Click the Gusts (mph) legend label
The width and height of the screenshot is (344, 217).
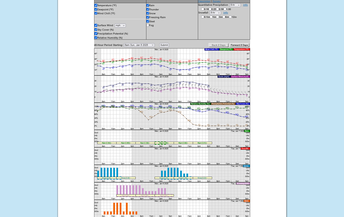[x=224, y=76]
